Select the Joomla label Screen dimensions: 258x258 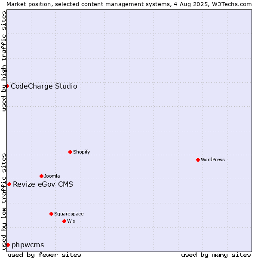(52, 176)
